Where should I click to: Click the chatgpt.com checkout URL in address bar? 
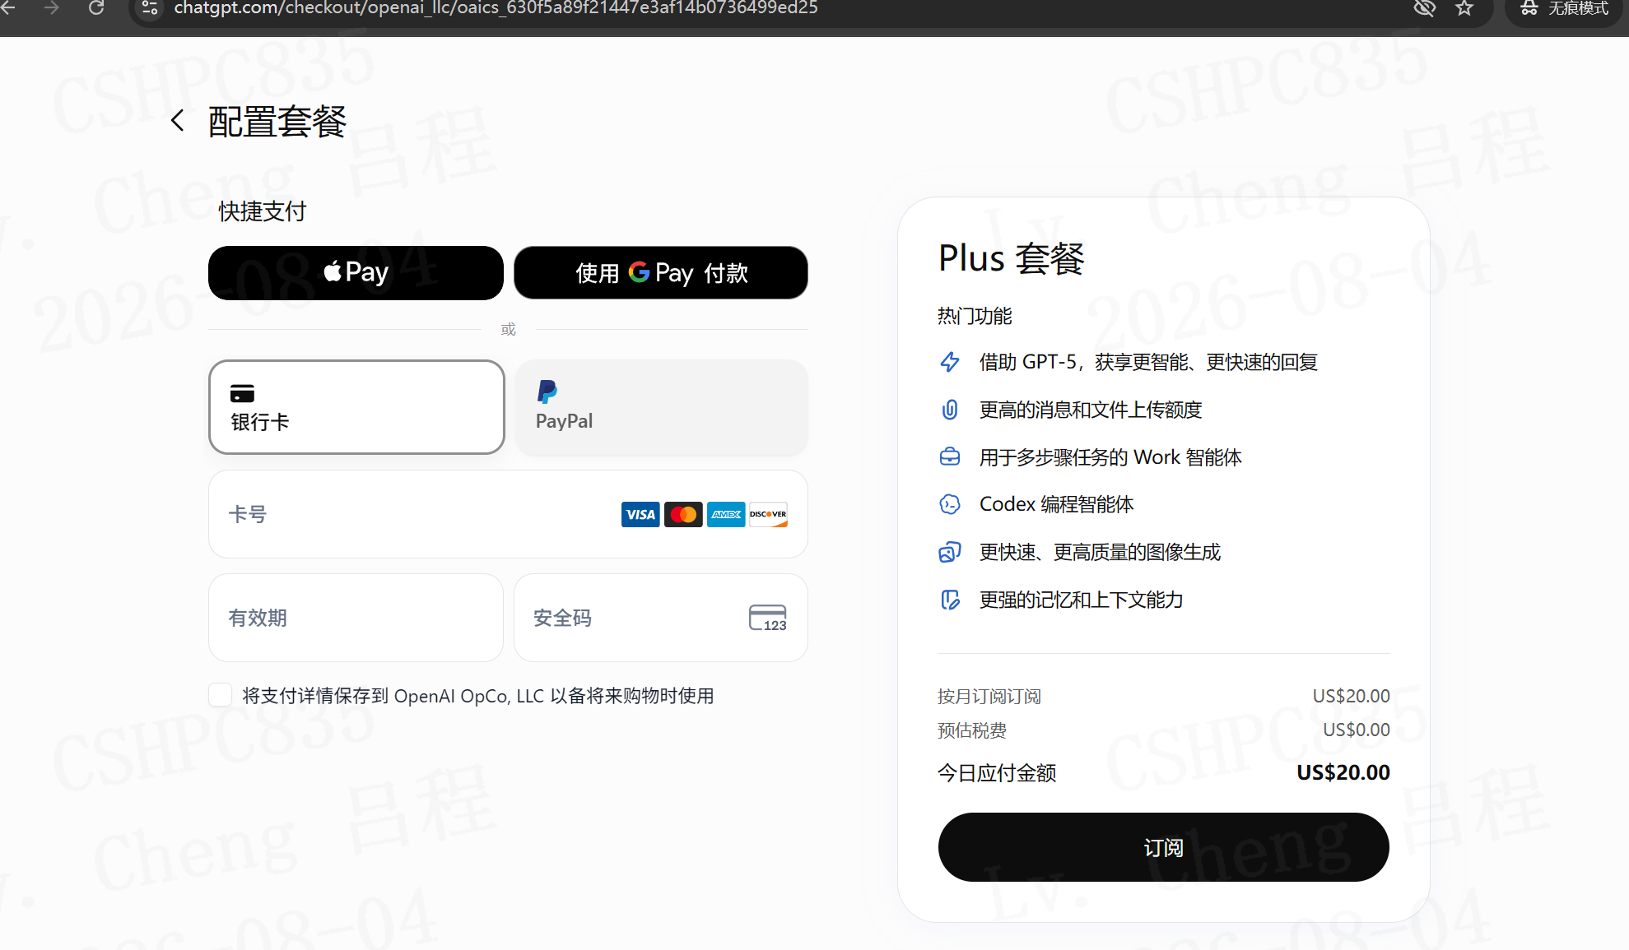(496, 8)
